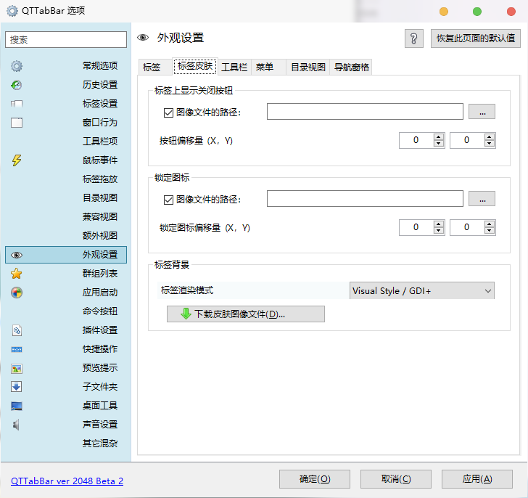
Task: Click the 按钮偏移量 X number field
Action: (416, 140)
